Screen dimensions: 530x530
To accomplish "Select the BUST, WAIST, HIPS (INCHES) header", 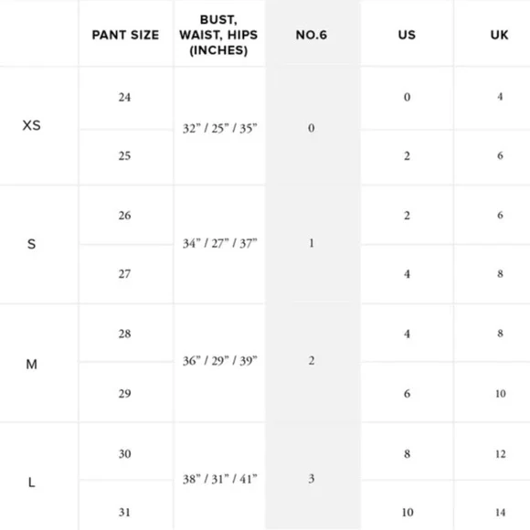I will click(x=218, y=35).
